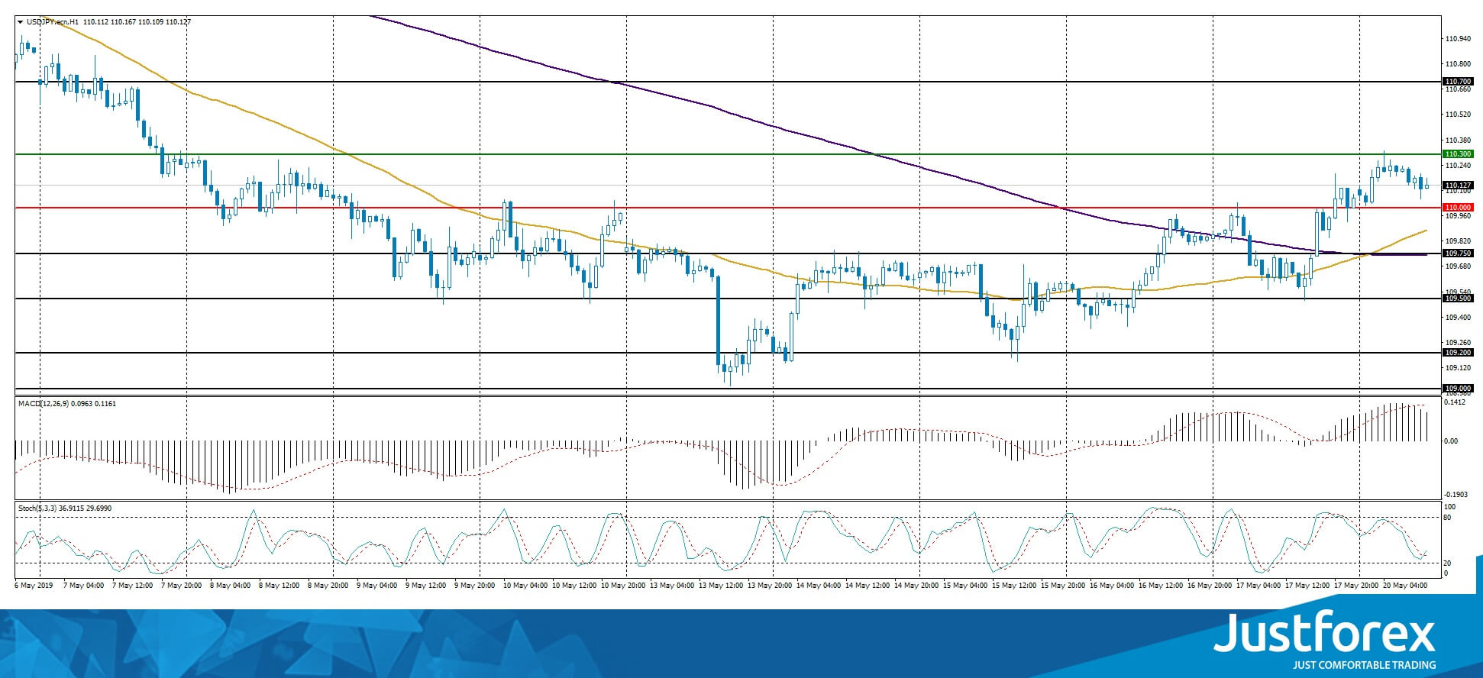Viewport: 1483px width, 678px height.
Task: Select the green 110.300 price level tag
Action: pyautogui.click(x=1458, y=154)
